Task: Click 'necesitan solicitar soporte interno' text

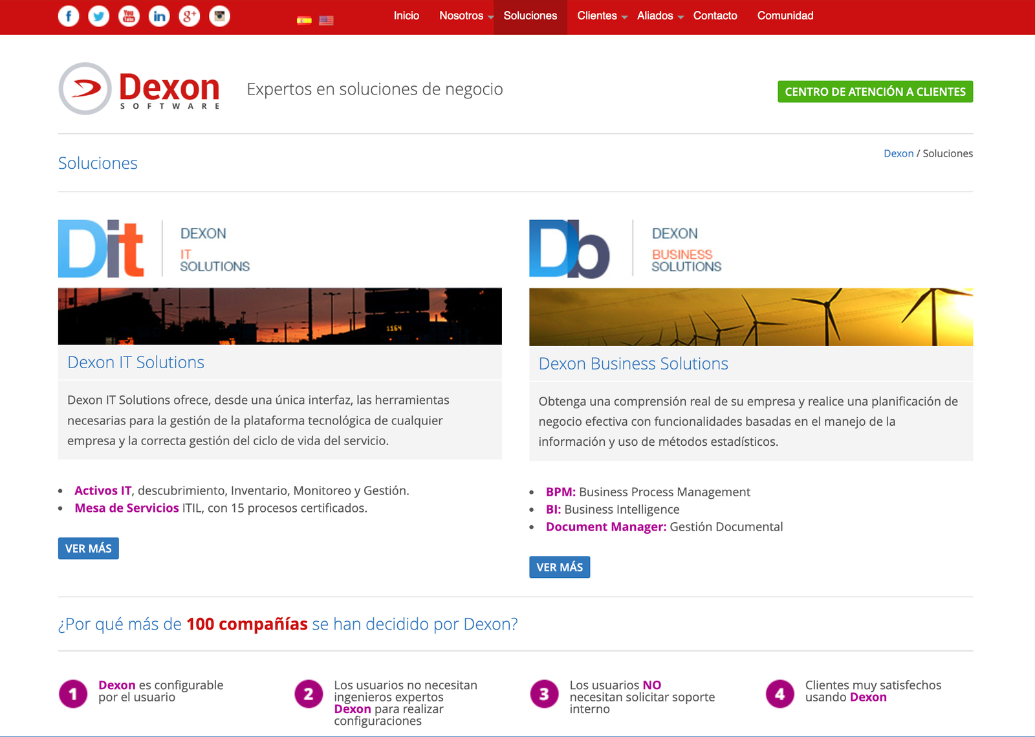Action: 642,703
